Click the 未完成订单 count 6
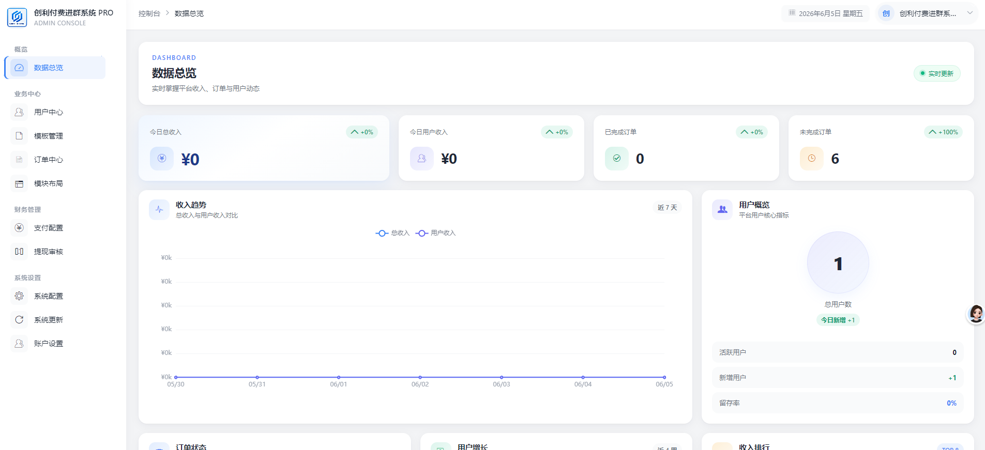 tap(835, 159)
